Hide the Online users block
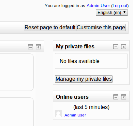 116,97
